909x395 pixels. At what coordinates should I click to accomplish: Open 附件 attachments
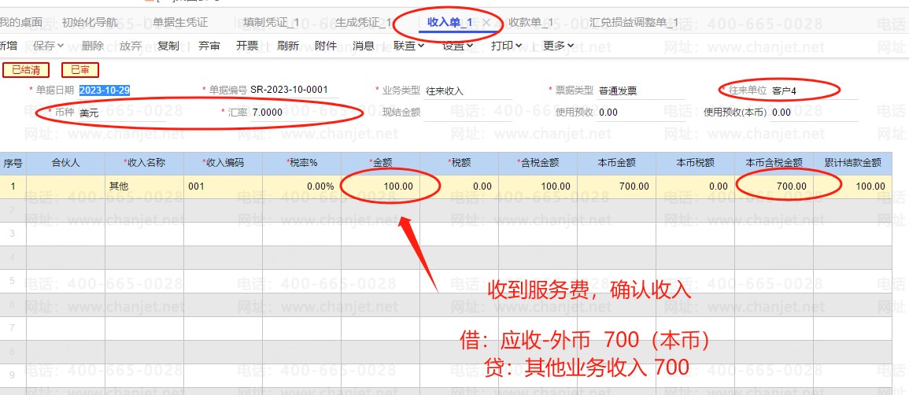[325, 46]
